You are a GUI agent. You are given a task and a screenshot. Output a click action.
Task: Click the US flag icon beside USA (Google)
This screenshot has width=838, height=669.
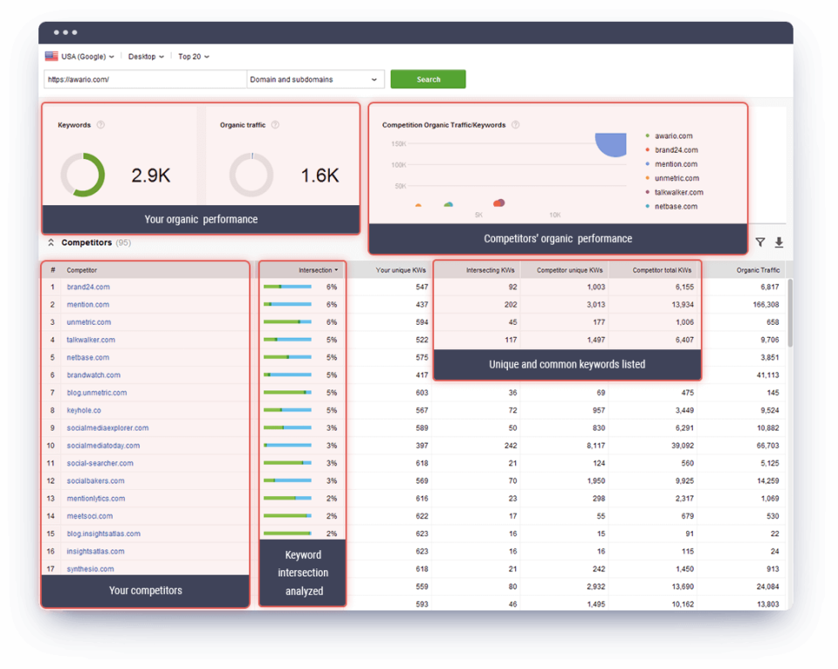[51, 56]
